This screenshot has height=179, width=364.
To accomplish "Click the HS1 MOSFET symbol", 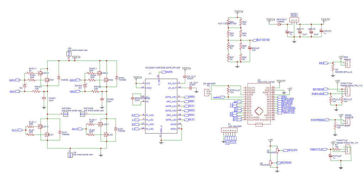I will tap(47, 80).
